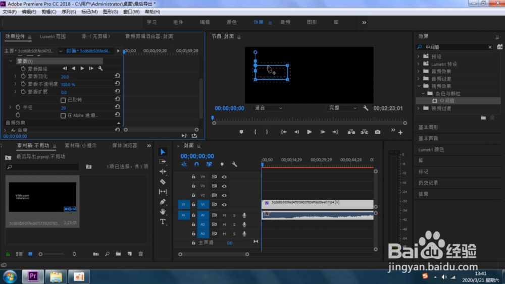Step forward one frame in Program monitor
Screen dimensions: 505x284
[x=322, y=132]
